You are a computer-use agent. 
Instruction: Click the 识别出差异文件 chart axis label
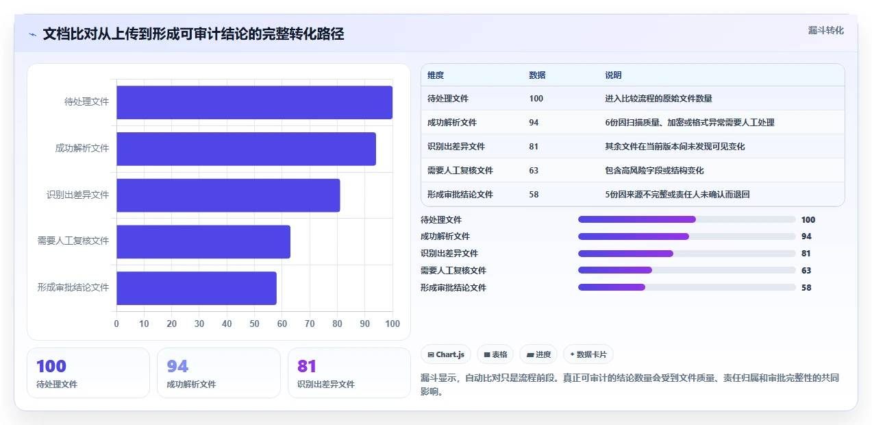pyautogui.click(x=78, y=195)
